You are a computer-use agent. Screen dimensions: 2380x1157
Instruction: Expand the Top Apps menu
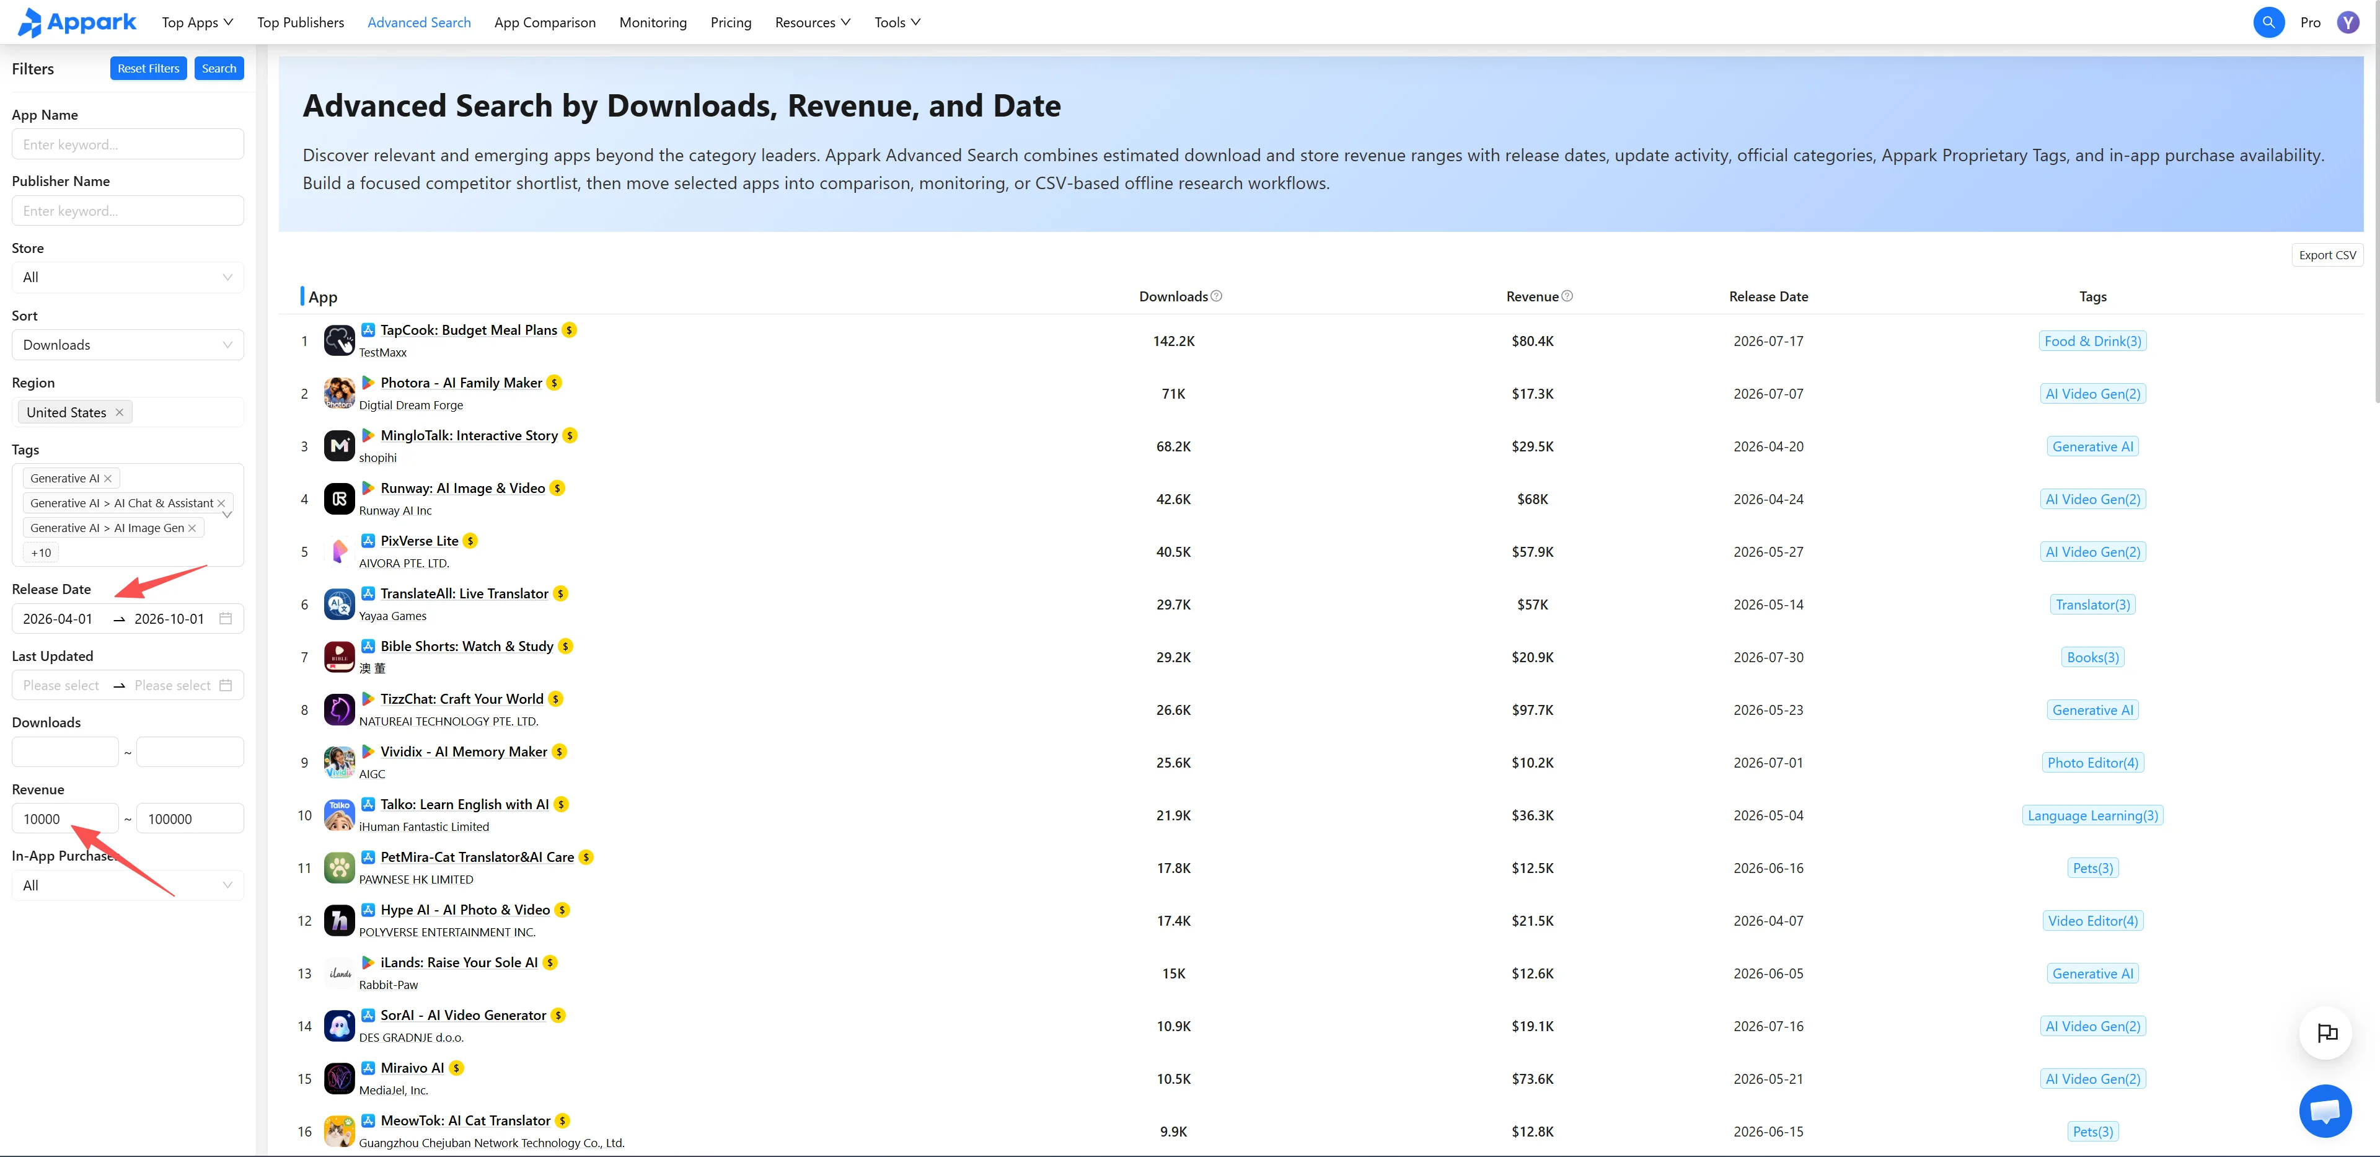pos(198,22)
